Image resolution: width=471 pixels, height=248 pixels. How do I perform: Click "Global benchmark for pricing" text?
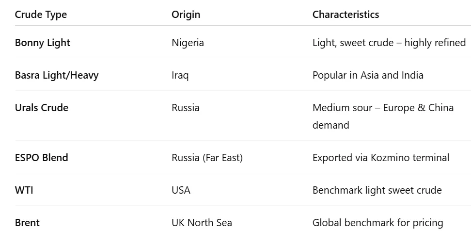(x=378, y=223)
